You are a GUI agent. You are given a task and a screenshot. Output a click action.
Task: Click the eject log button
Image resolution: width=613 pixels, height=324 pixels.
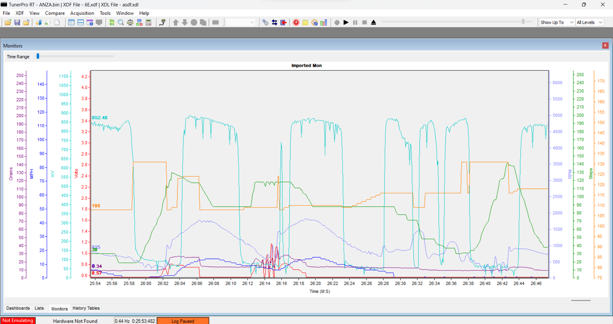374,22
